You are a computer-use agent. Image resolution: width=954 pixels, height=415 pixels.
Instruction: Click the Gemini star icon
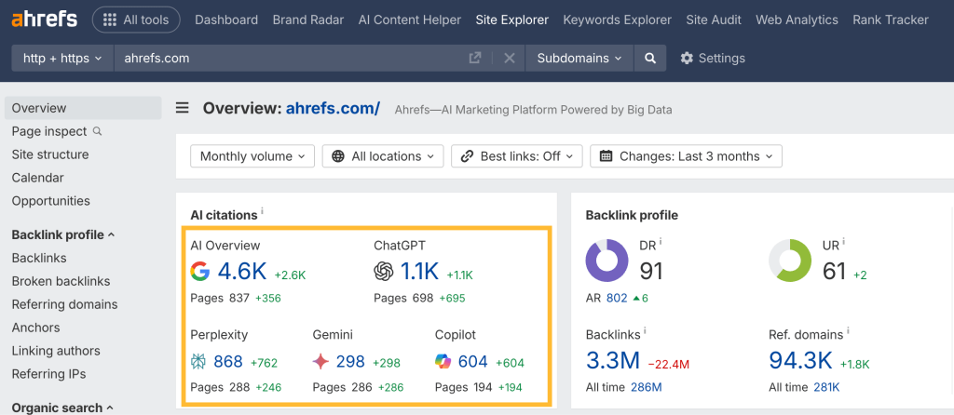coord(320,362)
